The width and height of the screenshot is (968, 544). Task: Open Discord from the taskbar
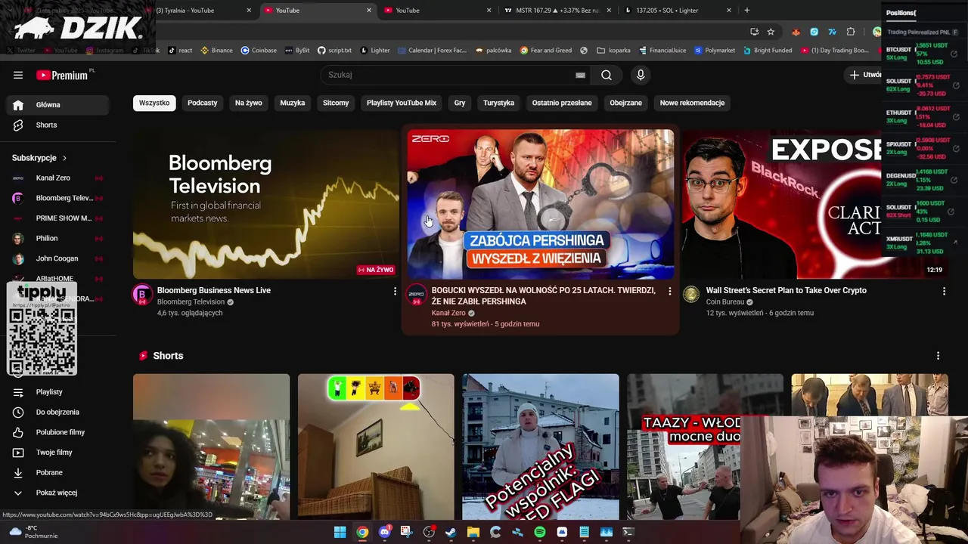pos(384,532)
